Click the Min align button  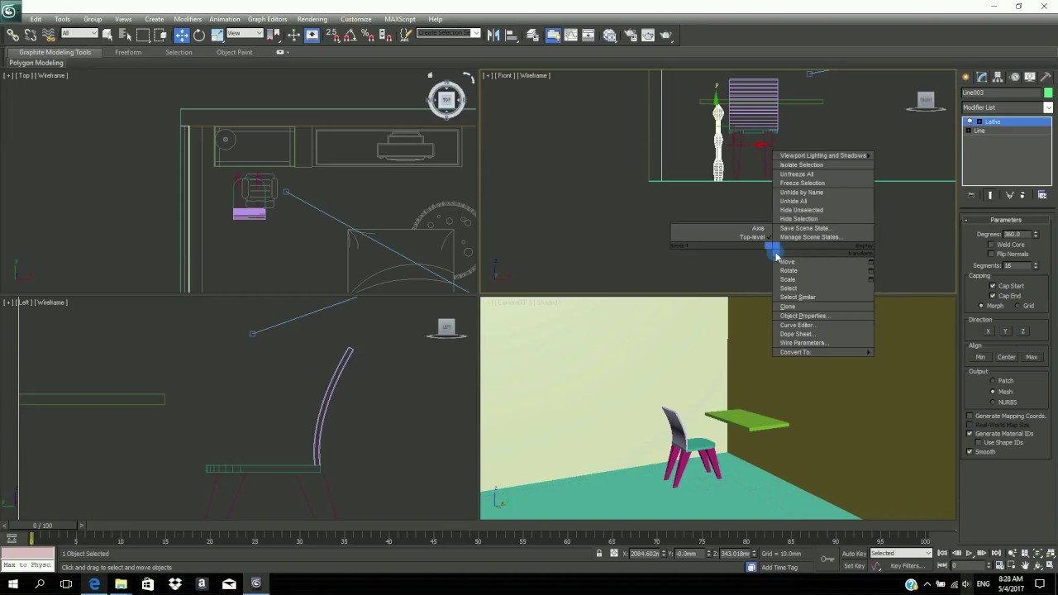point(980,357)
